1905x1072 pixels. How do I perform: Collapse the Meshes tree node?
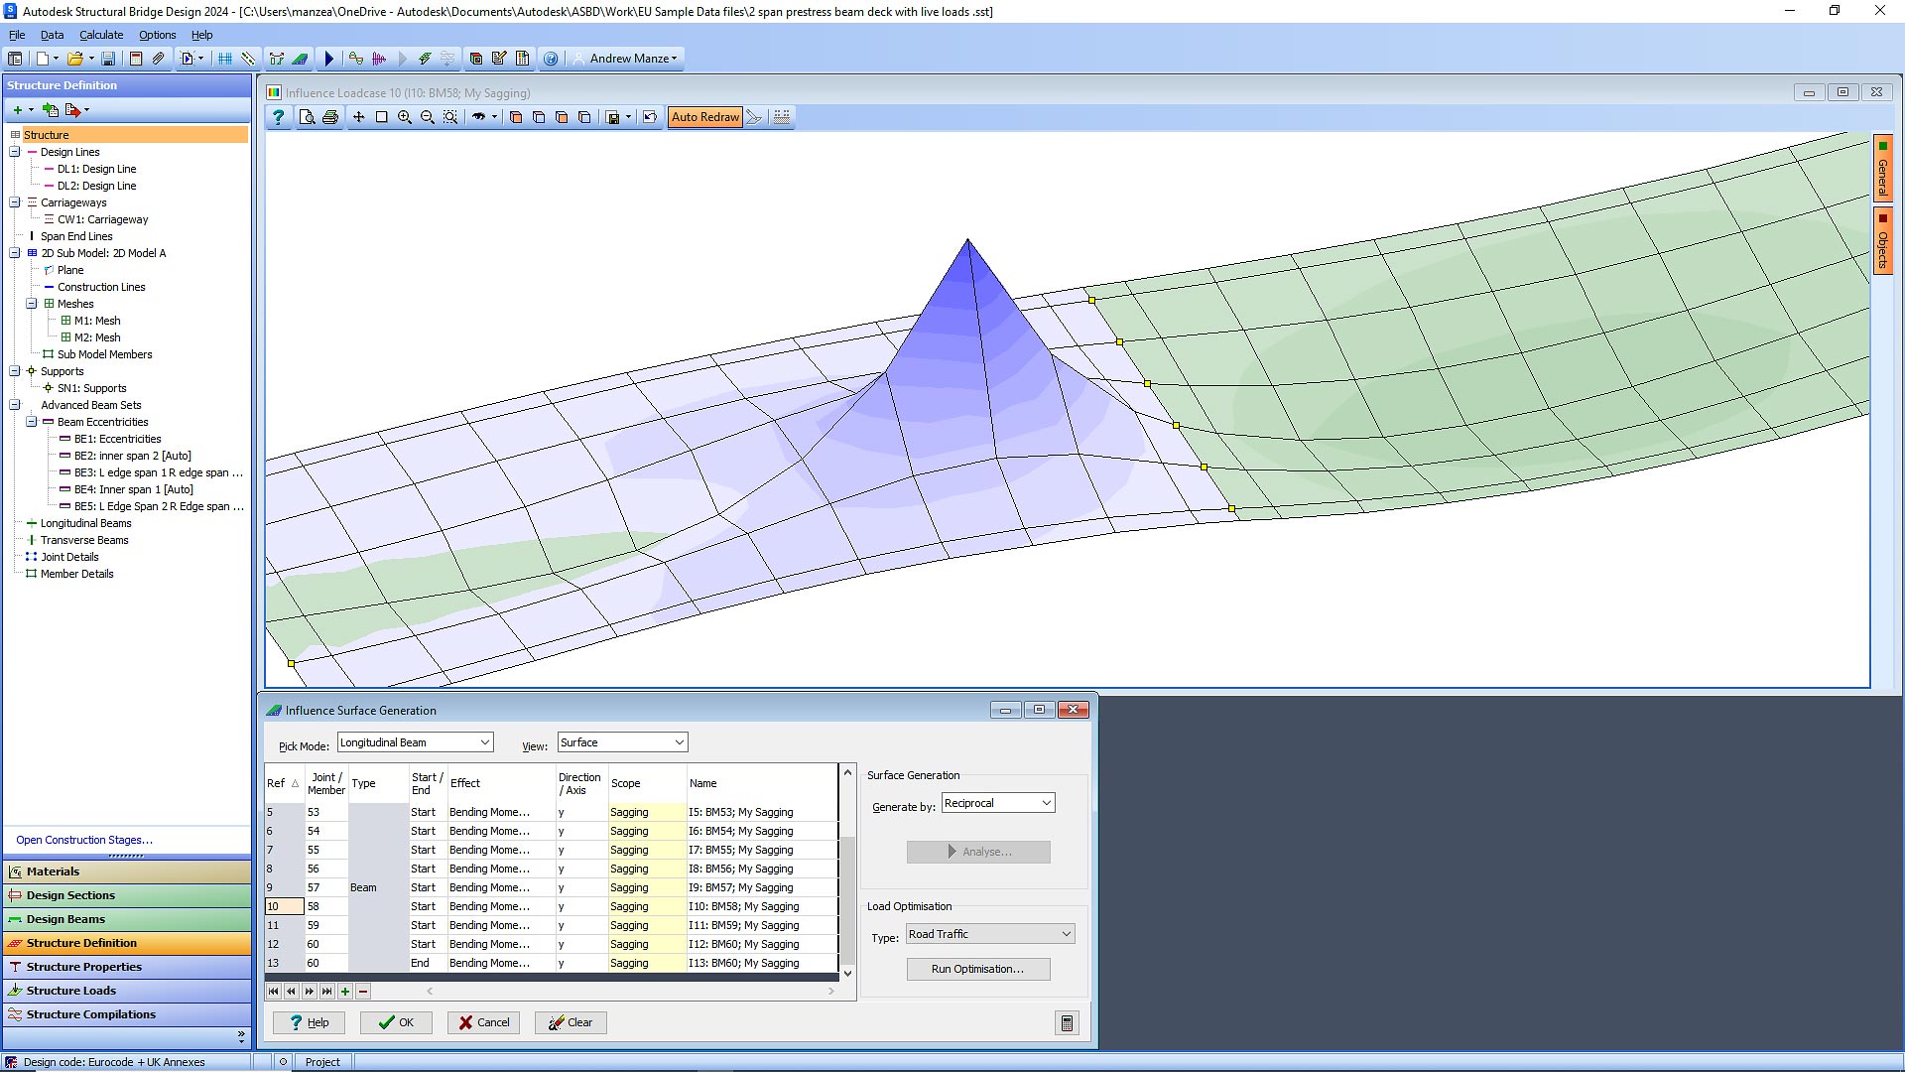[32, 304]
